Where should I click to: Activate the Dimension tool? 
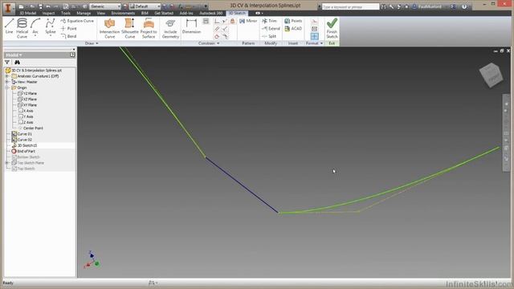tap(191, 26)
